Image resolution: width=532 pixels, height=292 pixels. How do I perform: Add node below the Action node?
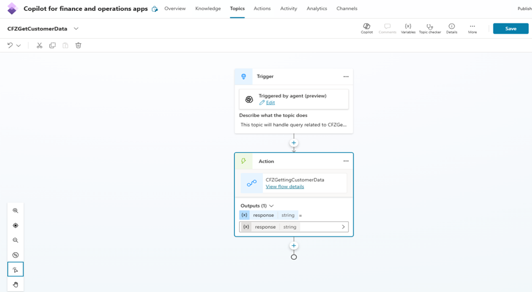click(294, 246)
